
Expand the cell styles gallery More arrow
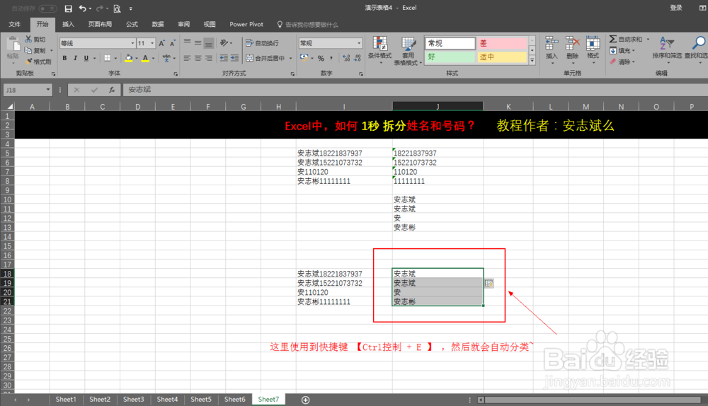pyautogui.click(x=532, y=60)
